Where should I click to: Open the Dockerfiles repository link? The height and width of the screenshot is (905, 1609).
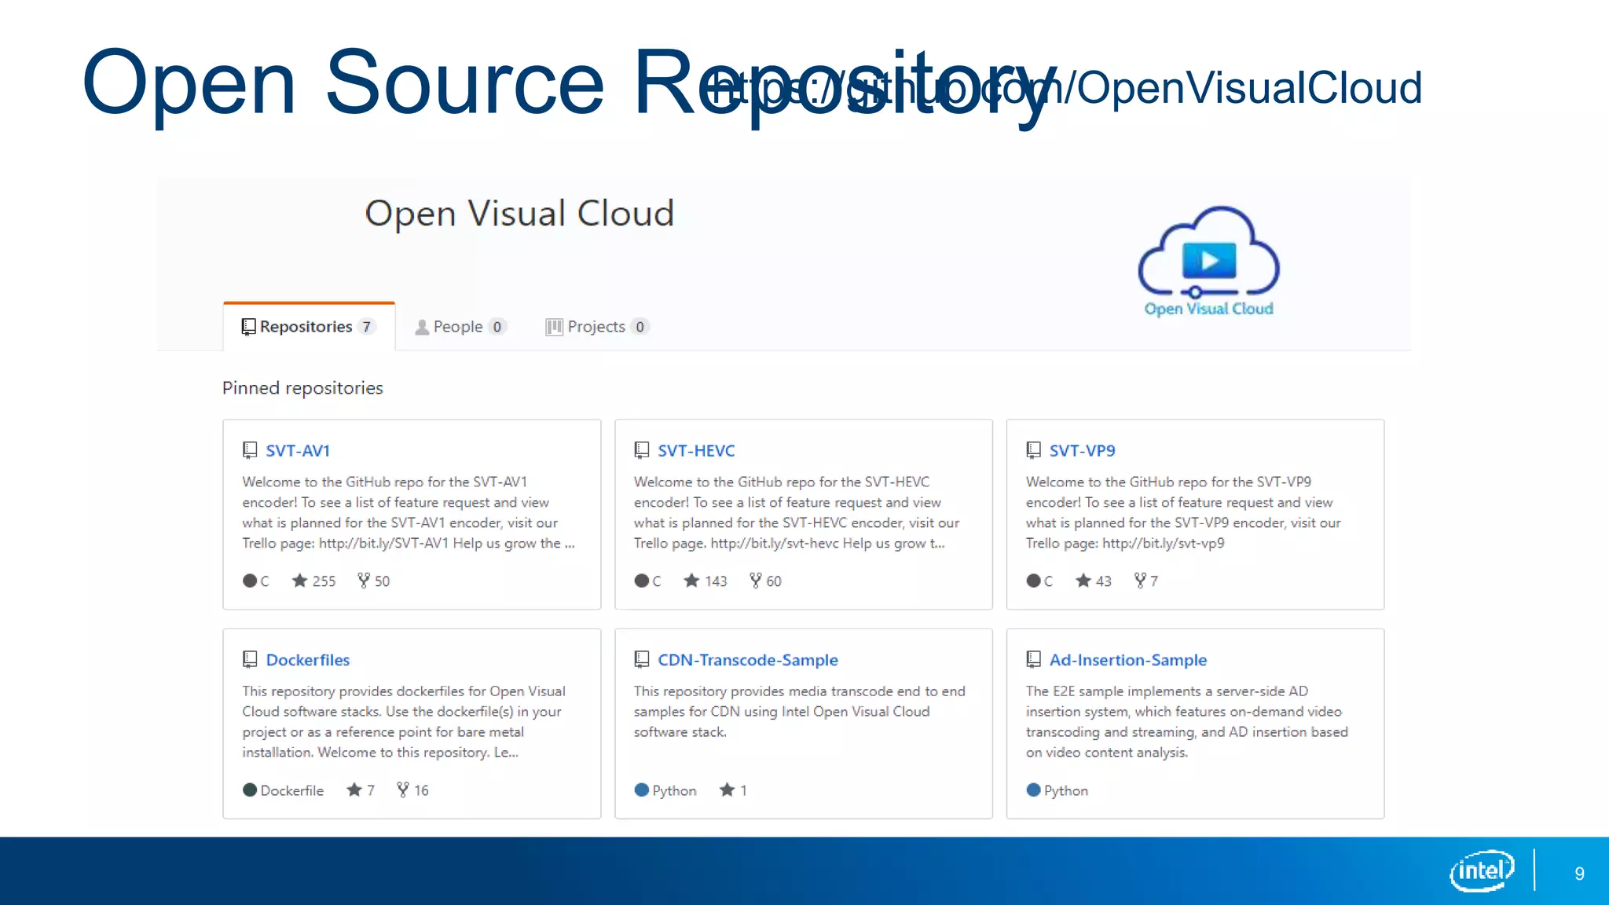point(308,660)
